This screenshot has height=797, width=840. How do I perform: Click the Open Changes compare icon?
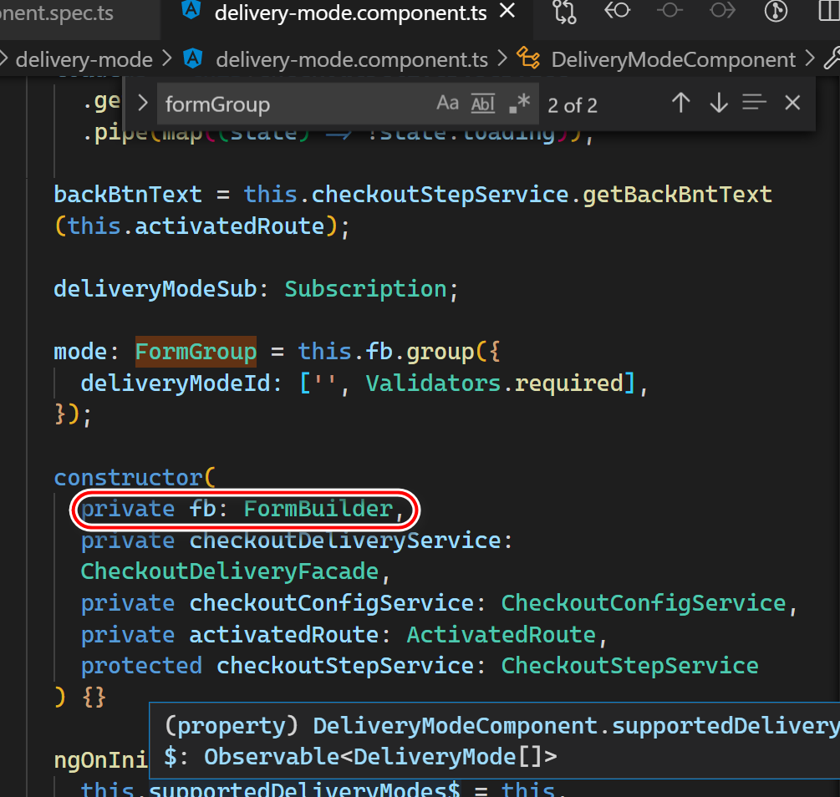564,12
